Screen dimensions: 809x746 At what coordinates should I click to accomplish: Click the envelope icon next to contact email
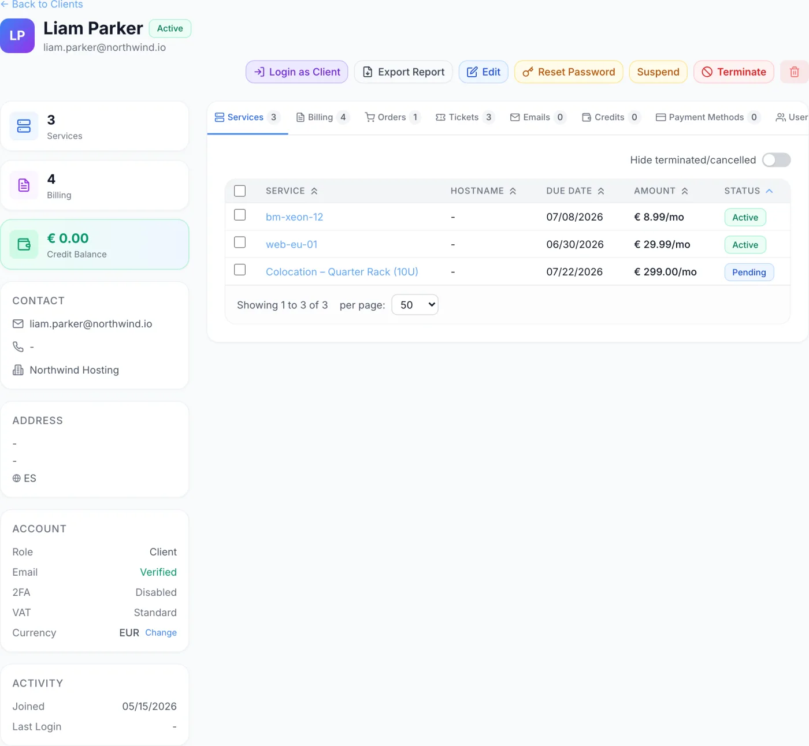(x=18, y=324)
